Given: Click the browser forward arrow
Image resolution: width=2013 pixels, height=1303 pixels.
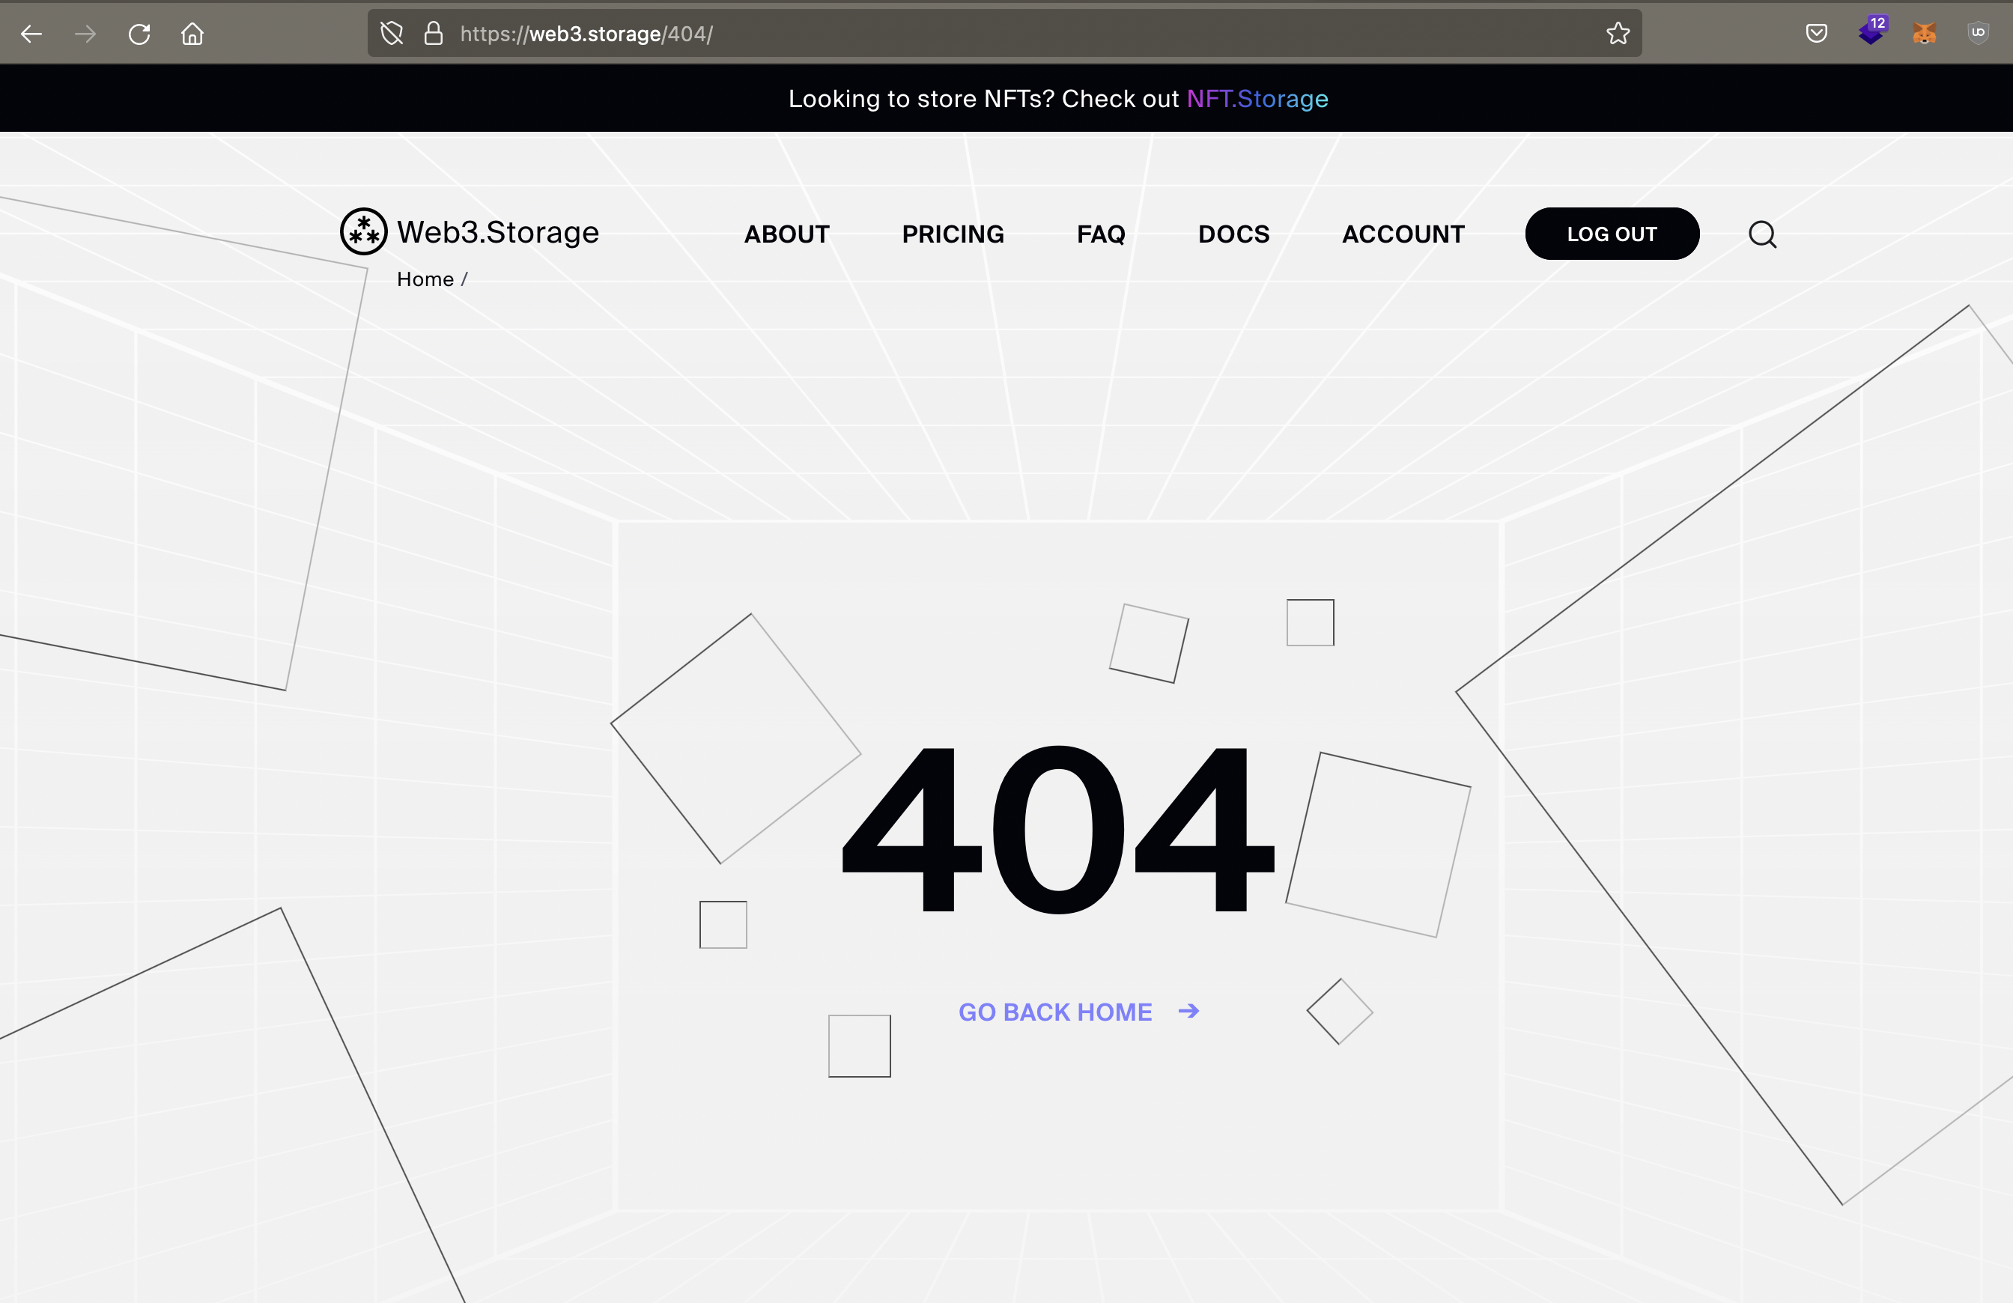Looking at the screenshot, I should pyautogui.click(x=85, y=34).
